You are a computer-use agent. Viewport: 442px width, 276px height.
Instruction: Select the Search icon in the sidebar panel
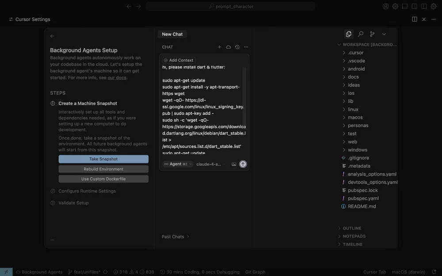(360, 34)
